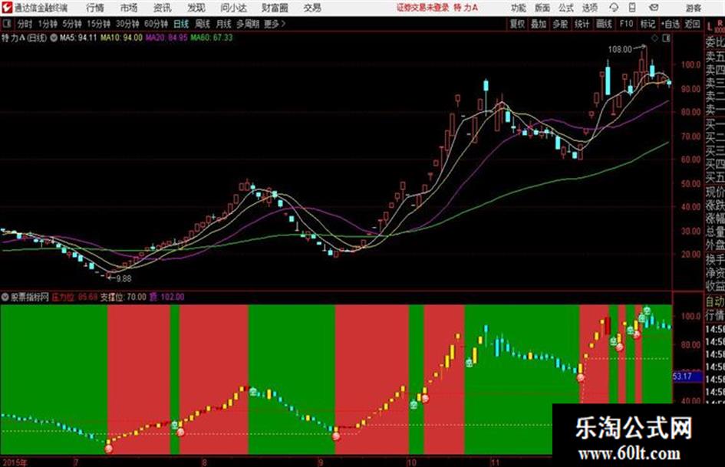Screen dimensions: 725x467
Task: Open the mail envelope icon
Action: click(654, 8)
